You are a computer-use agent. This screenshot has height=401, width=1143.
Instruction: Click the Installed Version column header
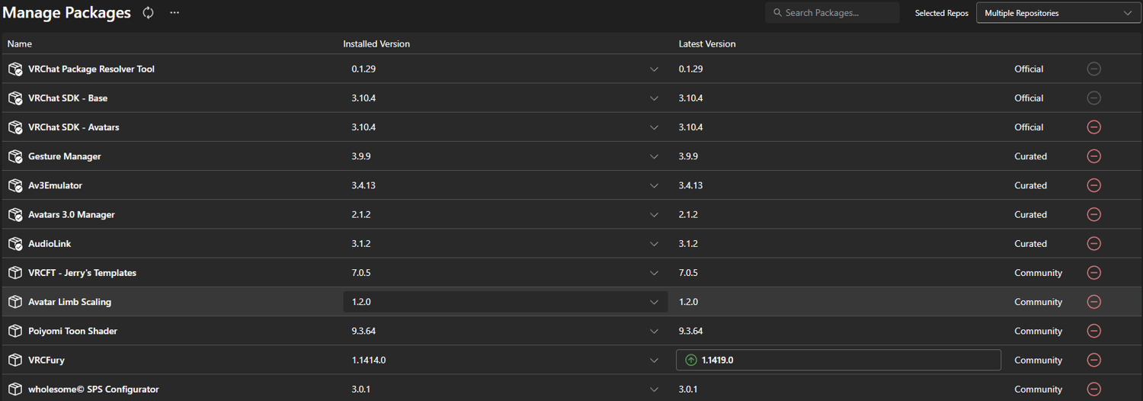tap(376, 44)
